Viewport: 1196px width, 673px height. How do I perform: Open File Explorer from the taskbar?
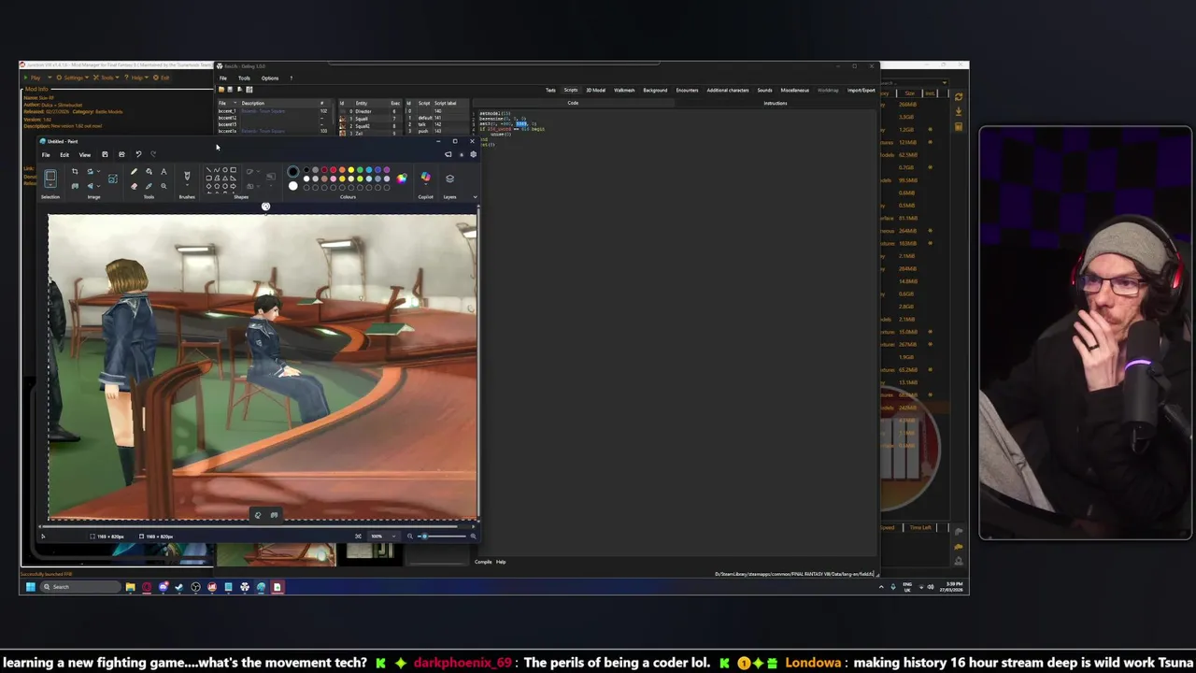tap(131, 587)
